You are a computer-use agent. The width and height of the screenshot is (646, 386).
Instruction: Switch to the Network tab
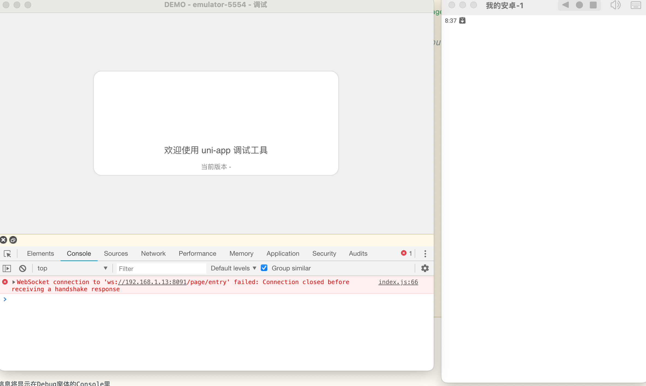point(153,253)
